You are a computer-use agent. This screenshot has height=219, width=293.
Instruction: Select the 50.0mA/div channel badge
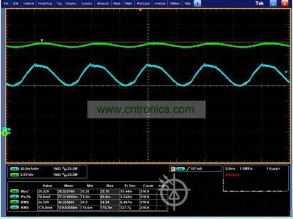(14, 169)
